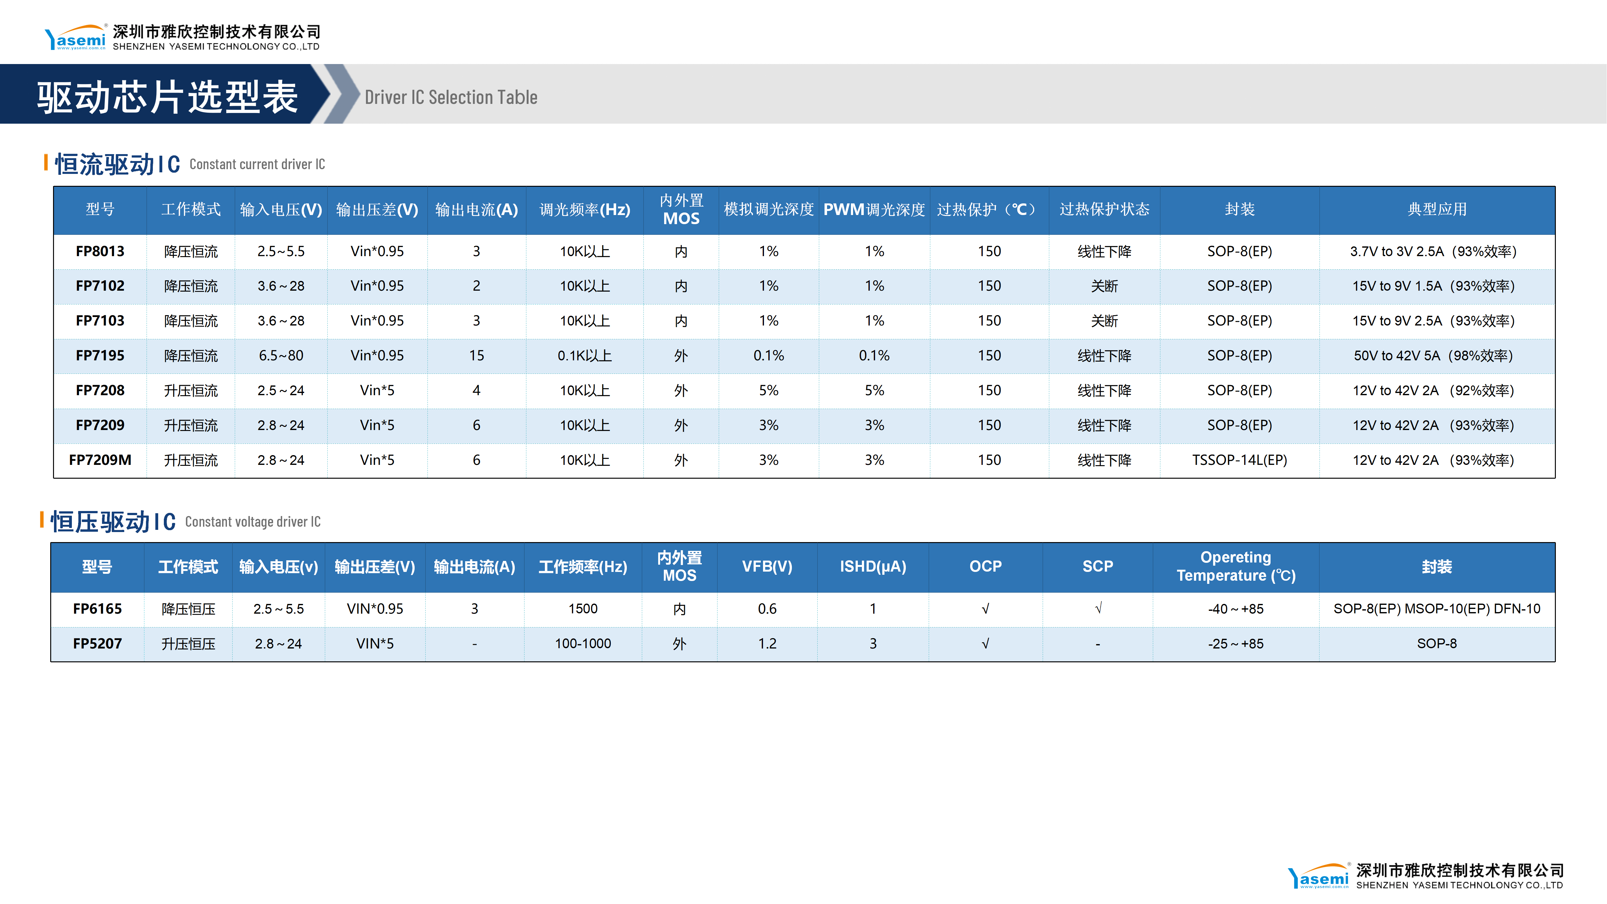Click the VFB(V) column header

point(767,567)
